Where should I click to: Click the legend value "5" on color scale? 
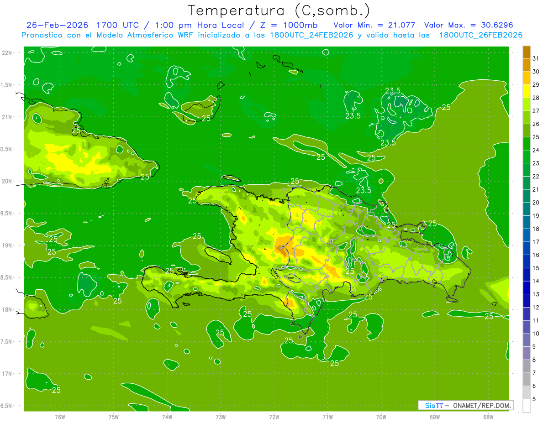[534, 399]
